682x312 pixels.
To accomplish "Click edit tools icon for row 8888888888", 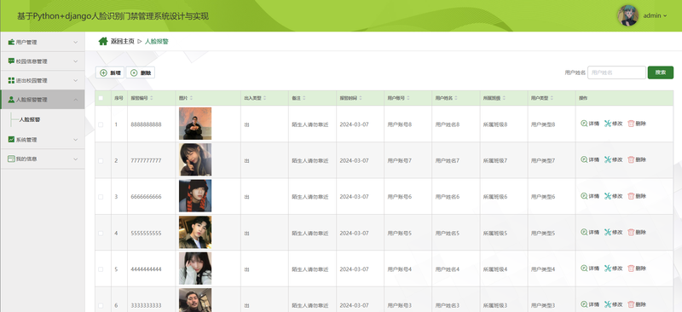I will coord(608,124).
